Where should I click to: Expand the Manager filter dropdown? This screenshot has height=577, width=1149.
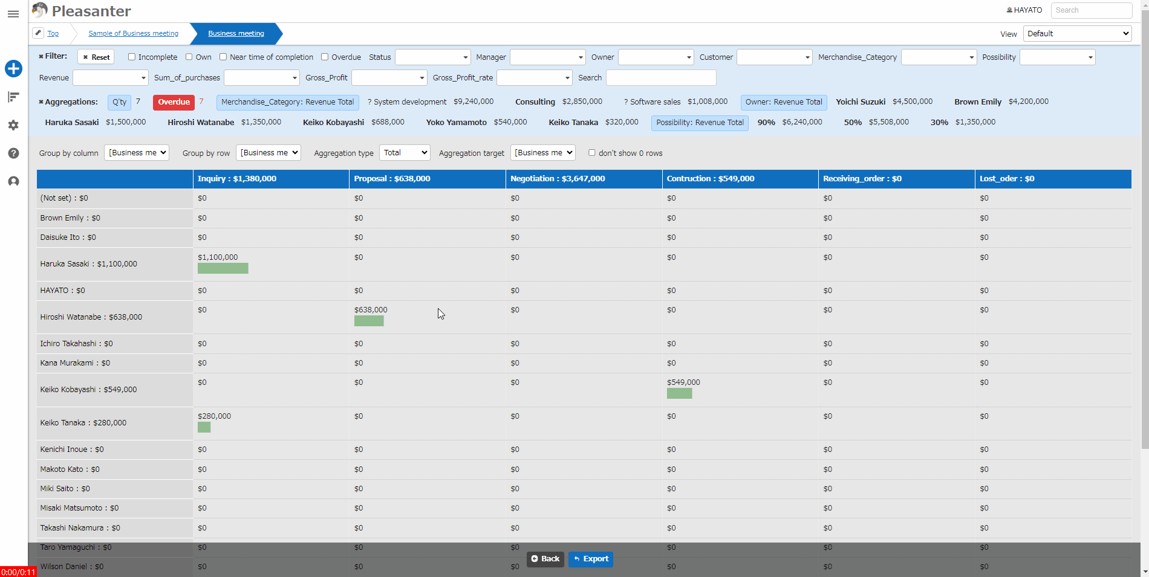click(x=548, y=57)
